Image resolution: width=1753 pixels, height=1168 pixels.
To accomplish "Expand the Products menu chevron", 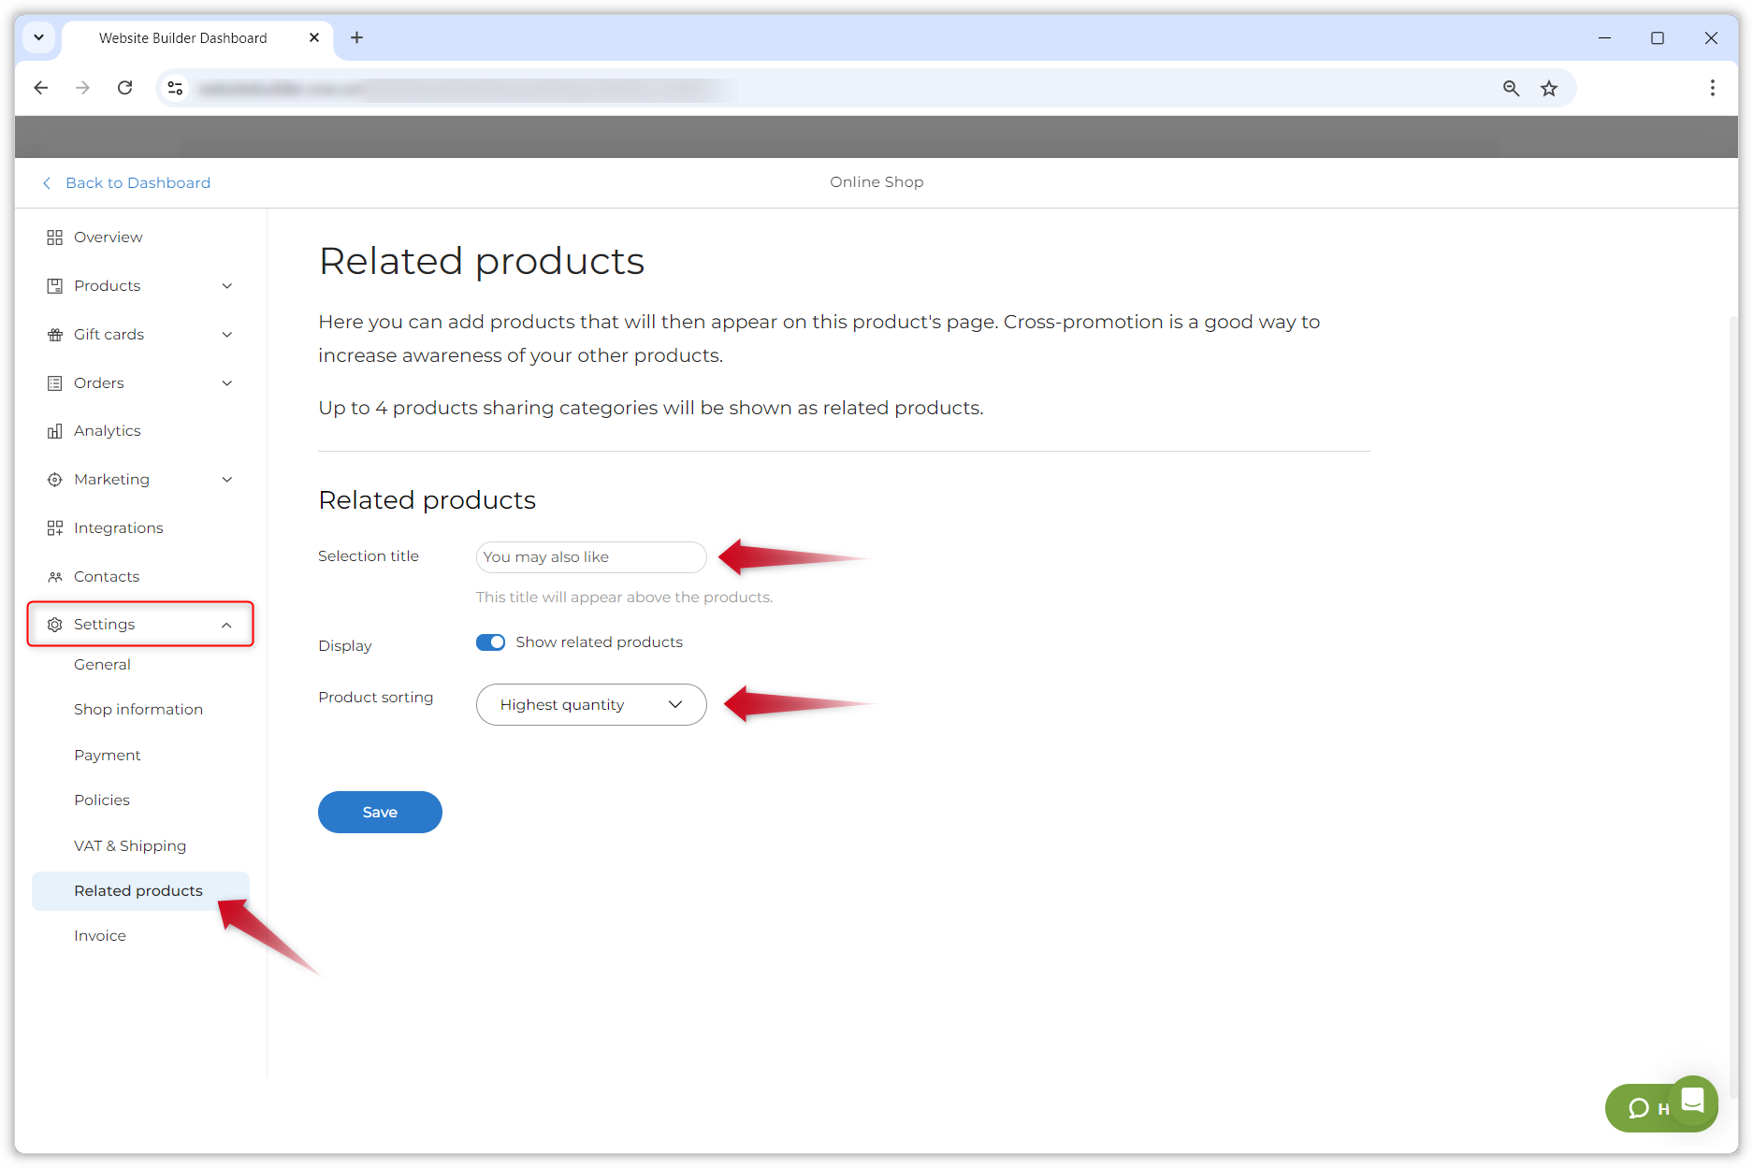I will point(227,285).
